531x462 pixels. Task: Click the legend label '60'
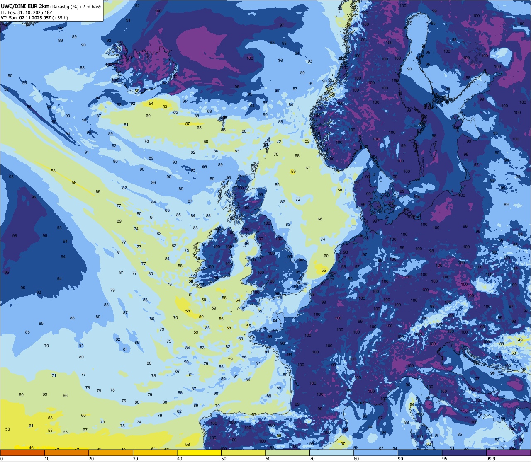(268, 459)
